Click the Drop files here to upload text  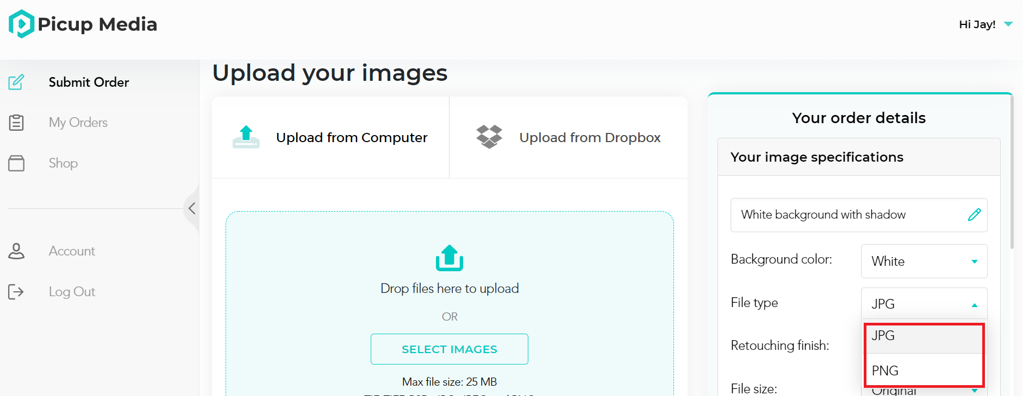click(450, 289)
